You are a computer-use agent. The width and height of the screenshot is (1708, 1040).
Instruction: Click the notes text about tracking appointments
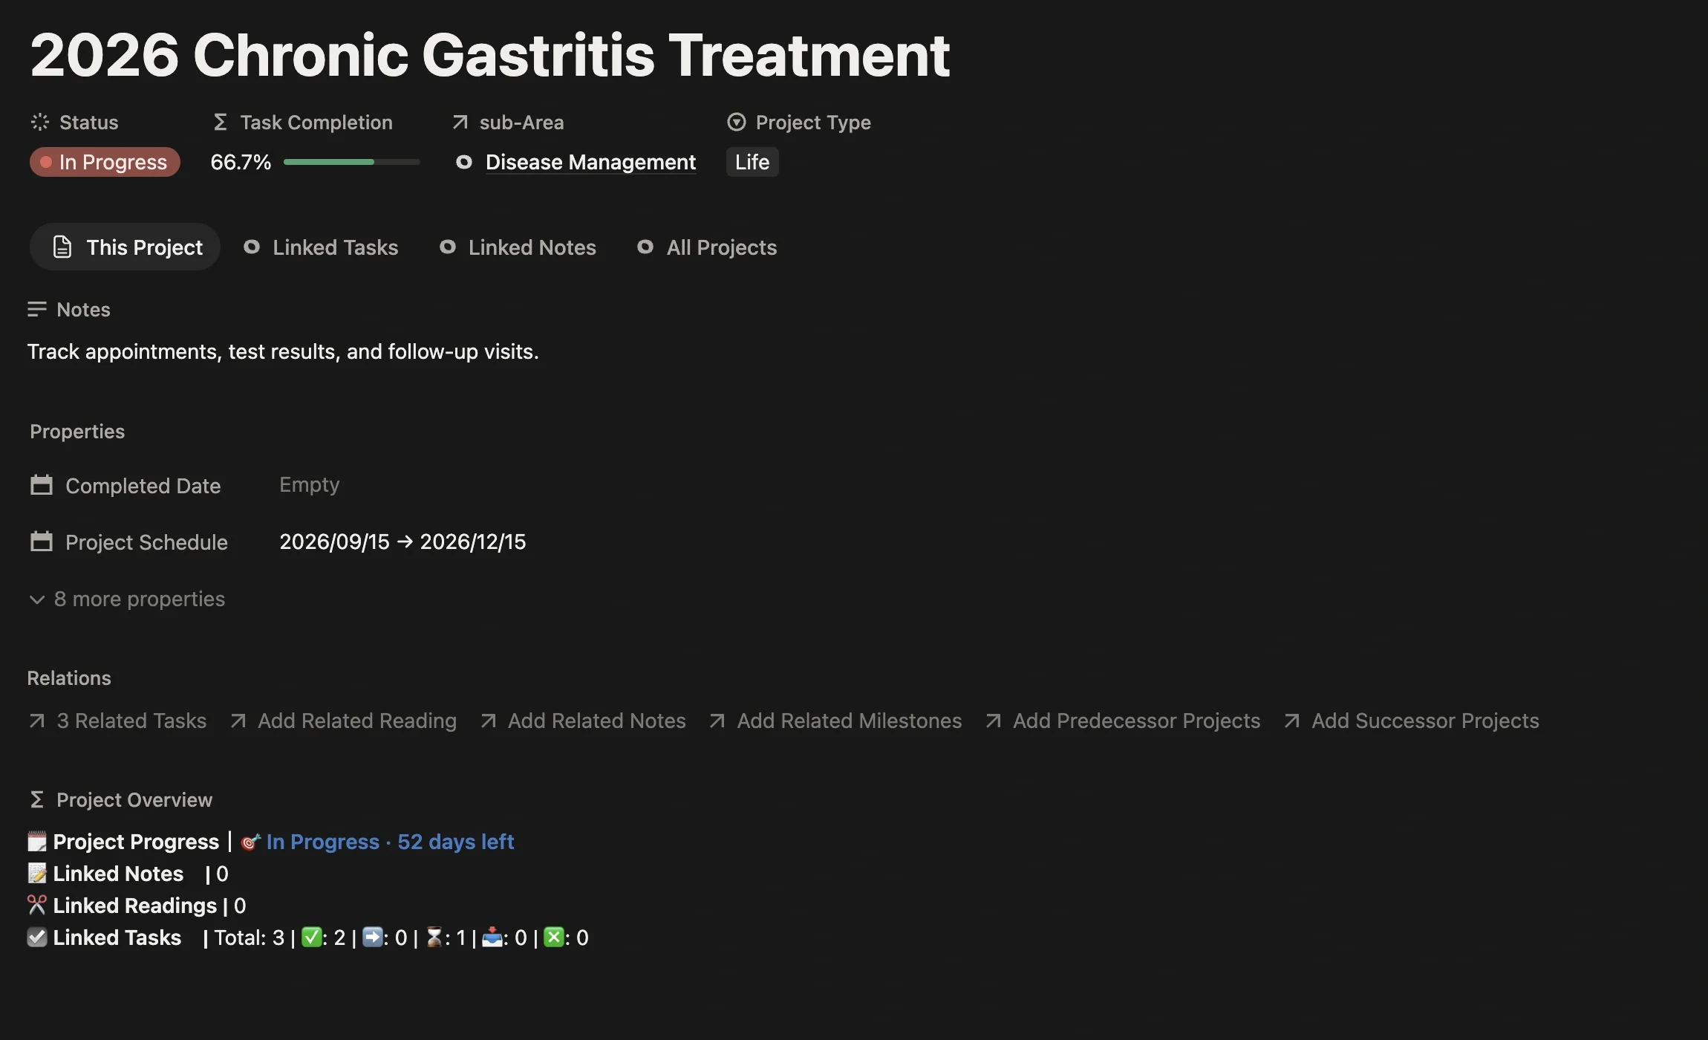point(283,351)
